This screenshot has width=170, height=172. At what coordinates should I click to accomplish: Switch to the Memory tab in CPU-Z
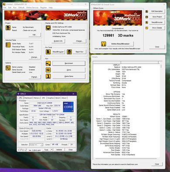37,98
